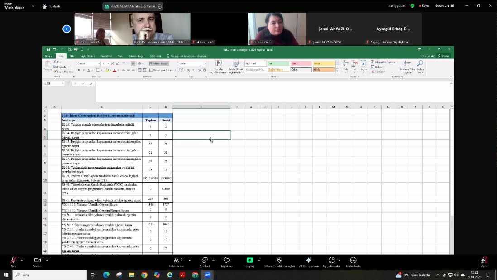This screenshot has height=280, width=497.
Task: Toggle italic formatting (T)
Action: point(84,70)
